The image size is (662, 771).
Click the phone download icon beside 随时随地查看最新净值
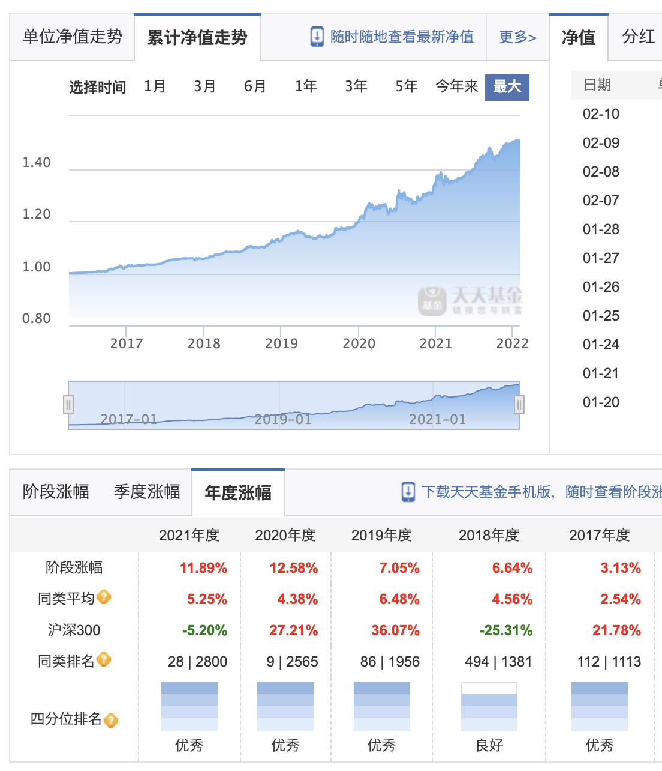click(317, 37)
